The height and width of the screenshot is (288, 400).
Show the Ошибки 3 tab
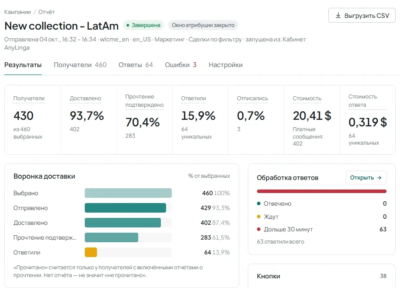(180, 65)
